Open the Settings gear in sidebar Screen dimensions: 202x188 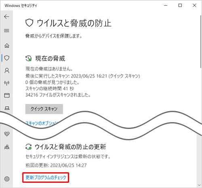pyautogui.click(x=7, y=179)
